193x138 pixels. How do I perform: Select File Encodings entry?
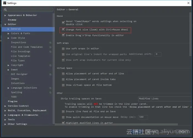[21, 52]
